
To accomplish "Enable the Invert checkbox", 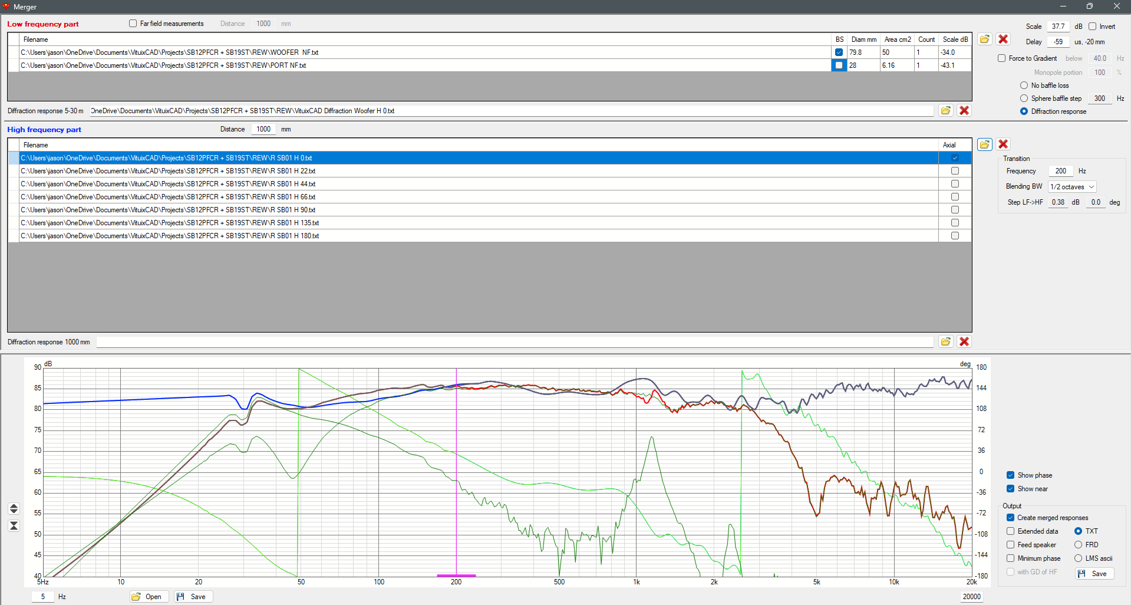I will (1092, 27).
